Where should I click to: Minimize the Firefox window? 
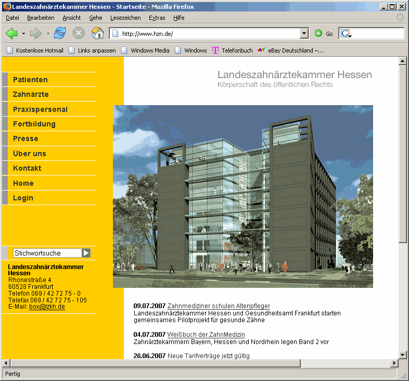383,7
